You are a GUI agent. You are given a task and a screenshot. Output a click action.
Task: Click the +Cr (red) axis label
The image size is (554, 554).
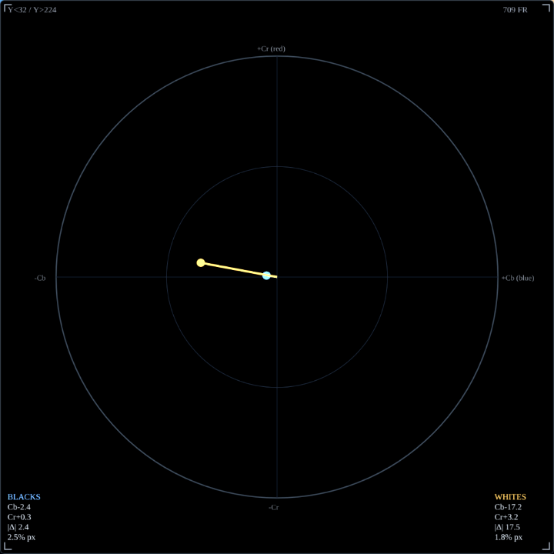click(x=271, y=48)
